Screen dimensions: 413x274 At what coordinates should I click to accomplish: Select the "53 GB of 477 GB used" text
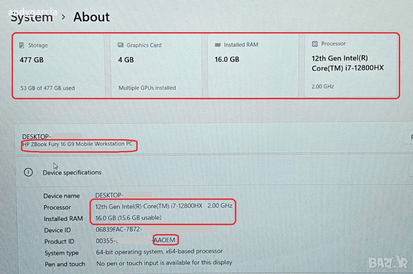click(x=48, y=88)
